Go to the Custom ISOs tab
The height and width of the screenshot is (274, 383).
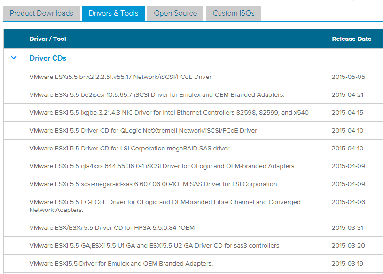[x=234, y=13]
